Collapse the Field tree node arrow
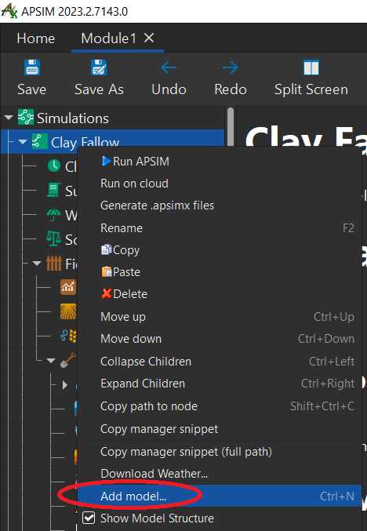The height and width of the screenshot is (531, 367). [37, 264]
